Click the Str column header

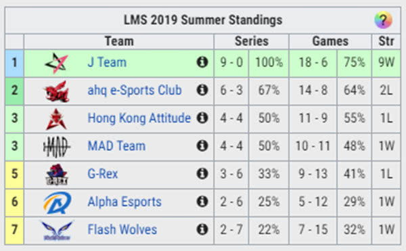pyautogui.click(x=386, y=41)
